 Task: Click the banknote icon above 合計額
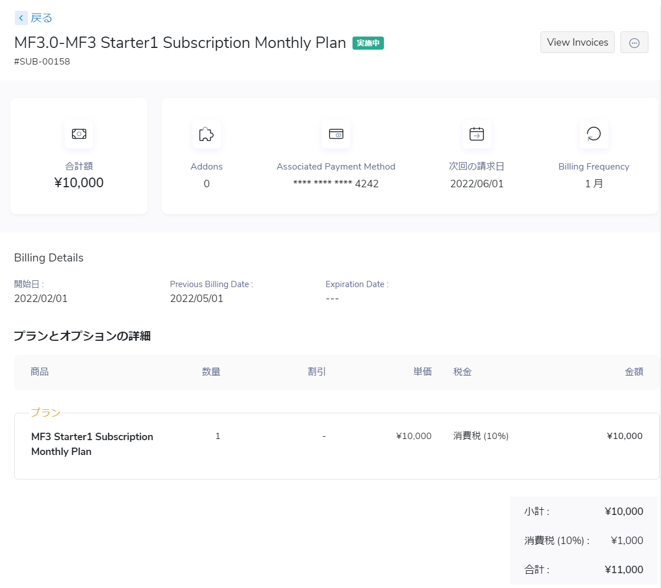point(79,134)
